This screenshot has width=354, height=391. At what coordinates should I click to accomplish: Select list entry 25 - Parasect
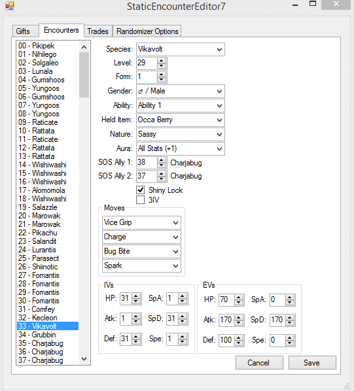point(47,258)
